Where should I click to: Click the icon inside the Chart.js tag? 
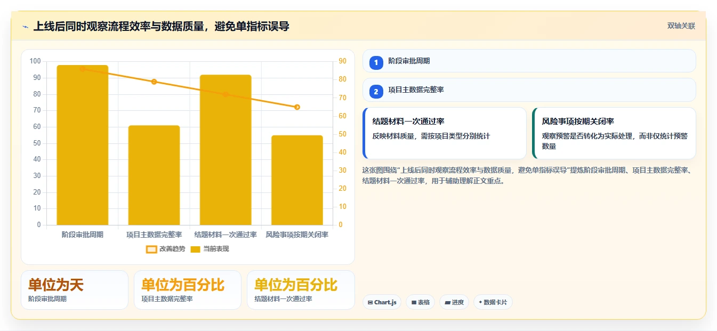pyautogui.click(x=370, y=303)
